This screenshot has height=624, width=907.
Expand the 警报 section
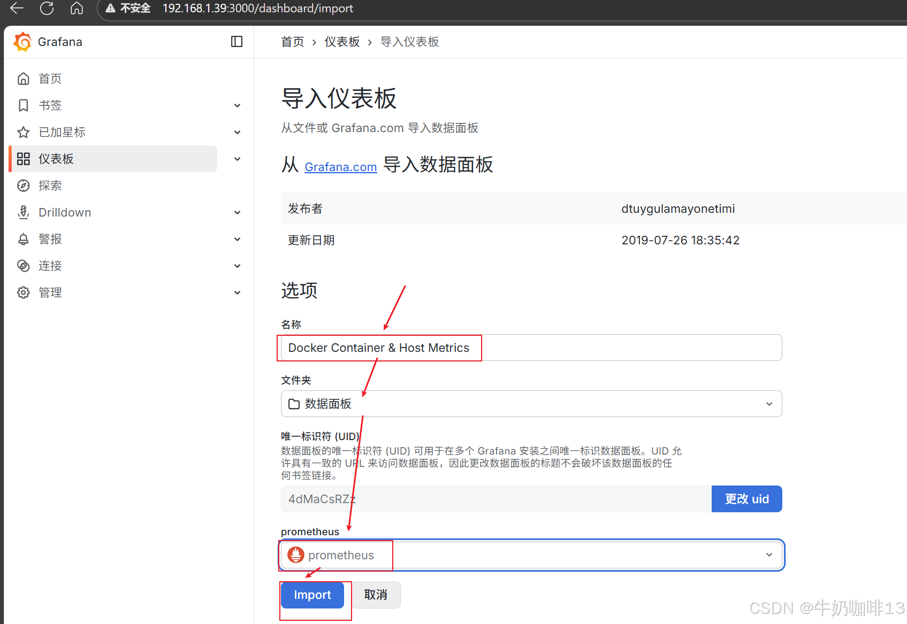(238, 239)
